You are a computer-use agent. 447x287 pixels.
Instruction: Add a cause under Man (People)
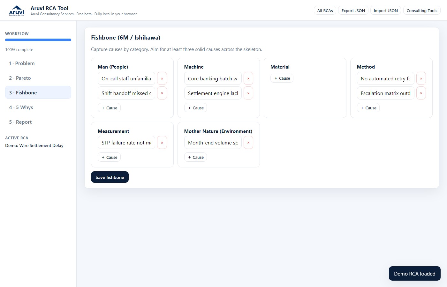[109, 108]
